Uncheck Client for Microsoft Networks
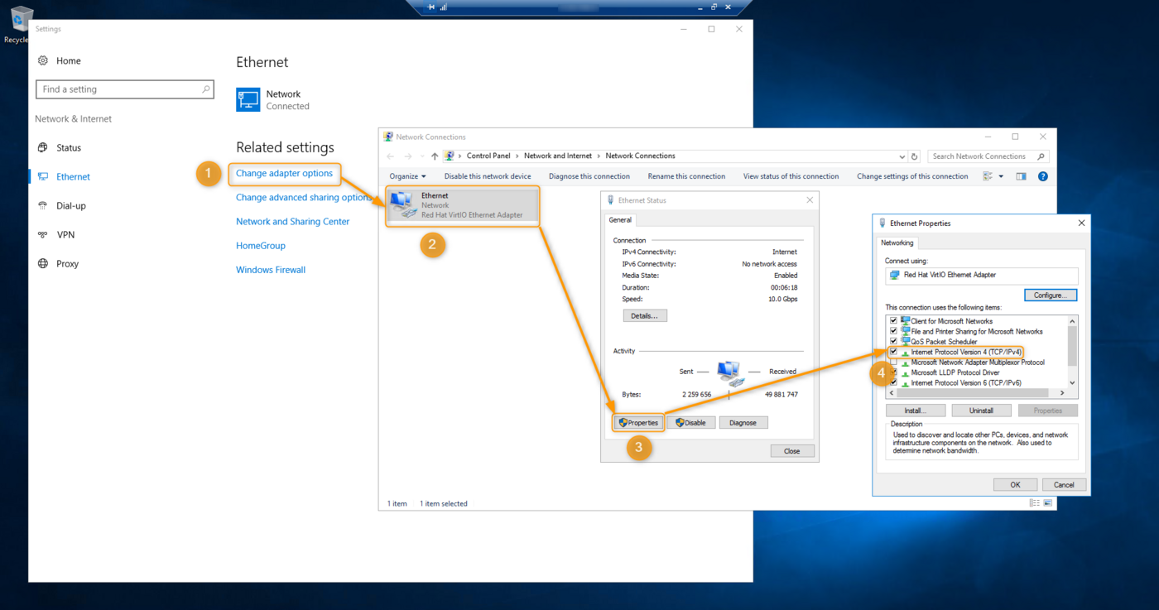Viewport: 1159px width, 610px height. [x=893, y=321]
